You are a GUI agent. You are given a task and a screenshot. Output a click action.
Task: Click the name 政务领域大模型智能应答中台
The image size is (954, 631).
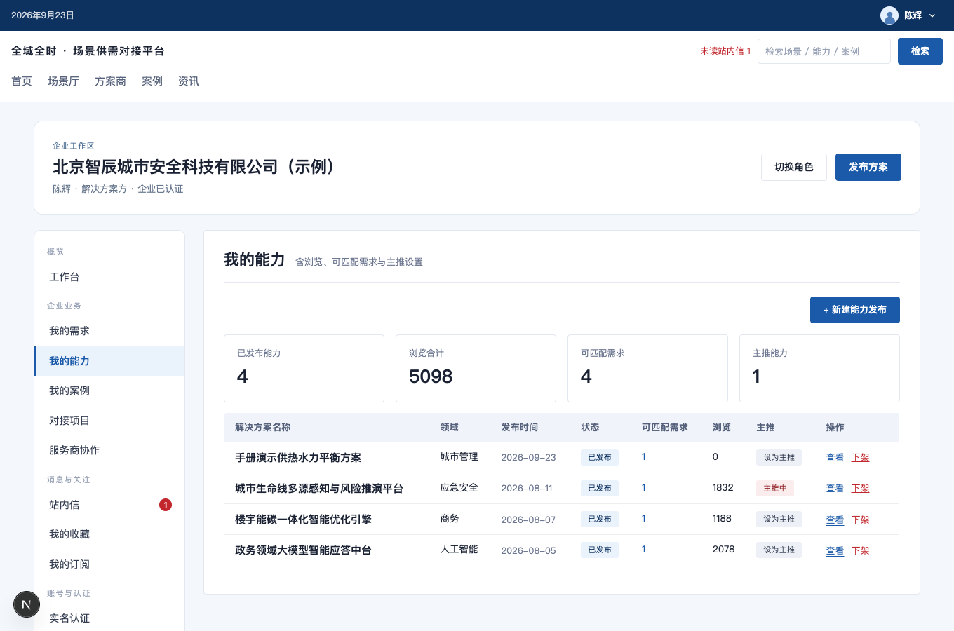point(303,550)
